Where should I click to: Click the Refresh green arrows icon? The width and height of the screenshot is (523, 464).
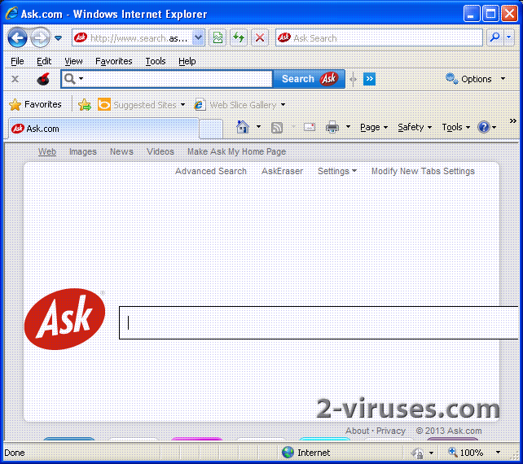[239, 37]
